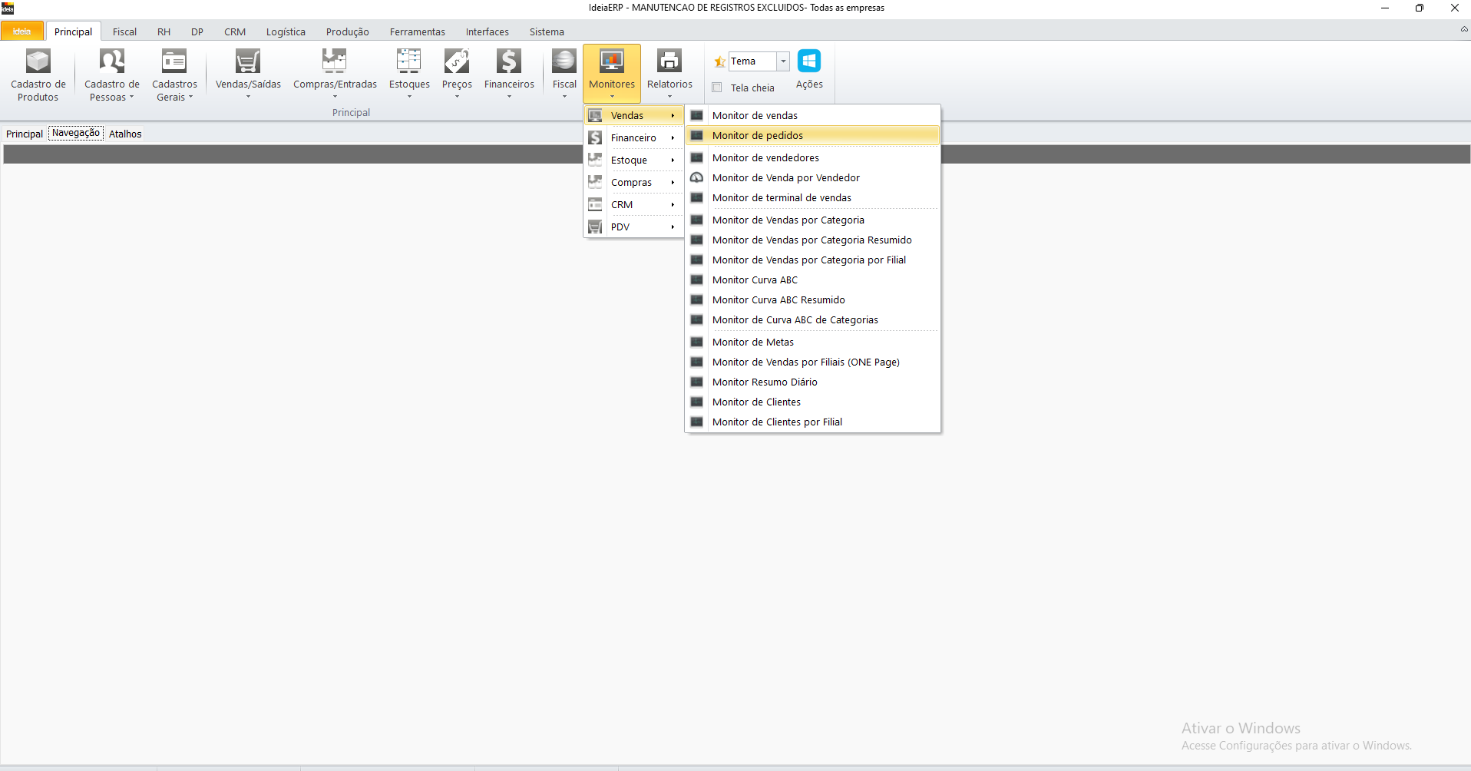Collapse the ribbon using the top-right arrow
1471x771 pixels.
(x=1463, y=29)
